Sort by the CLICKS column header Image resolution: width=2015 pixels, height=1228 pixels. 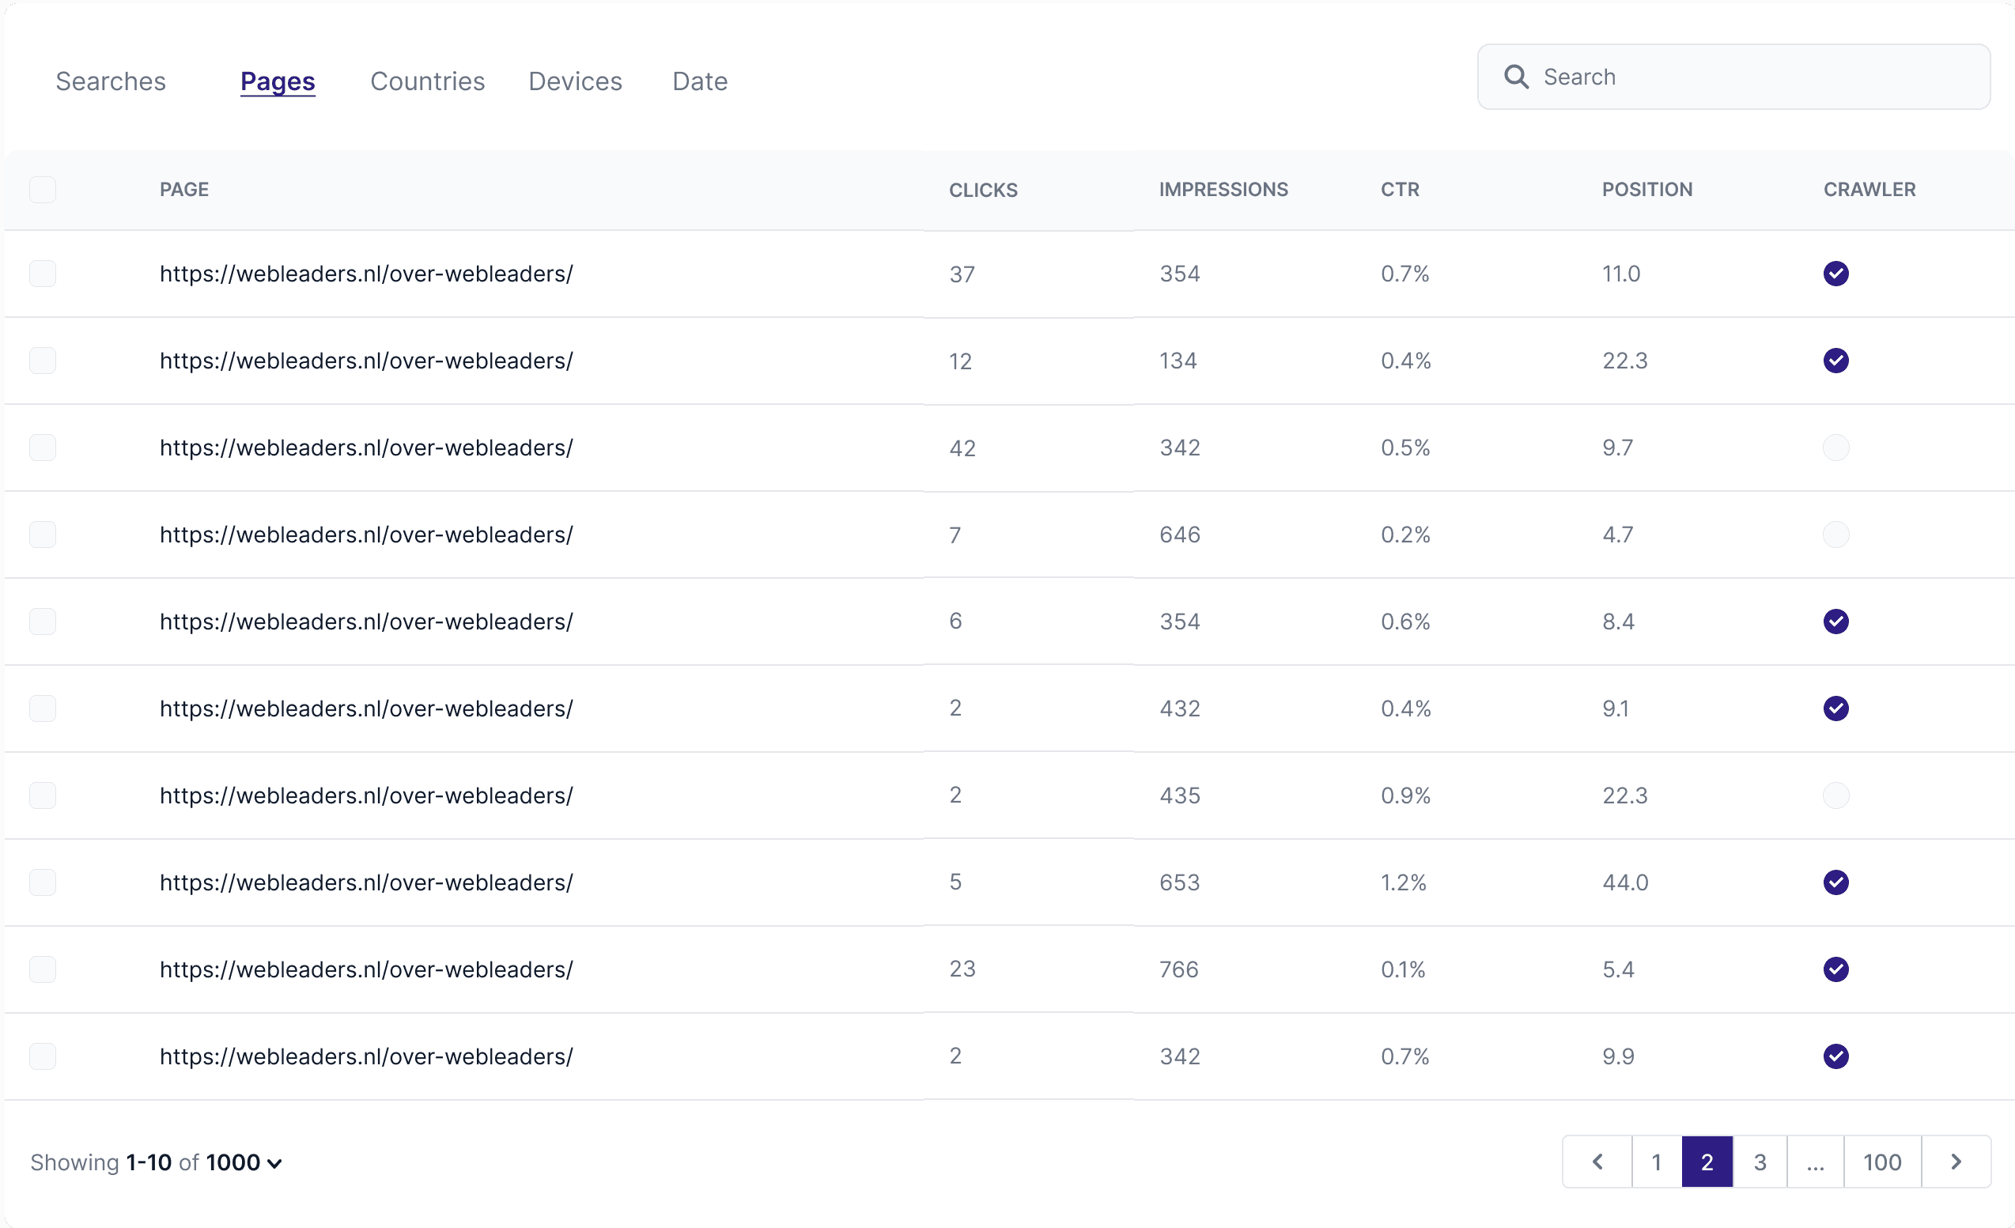(x=982, y=191)
